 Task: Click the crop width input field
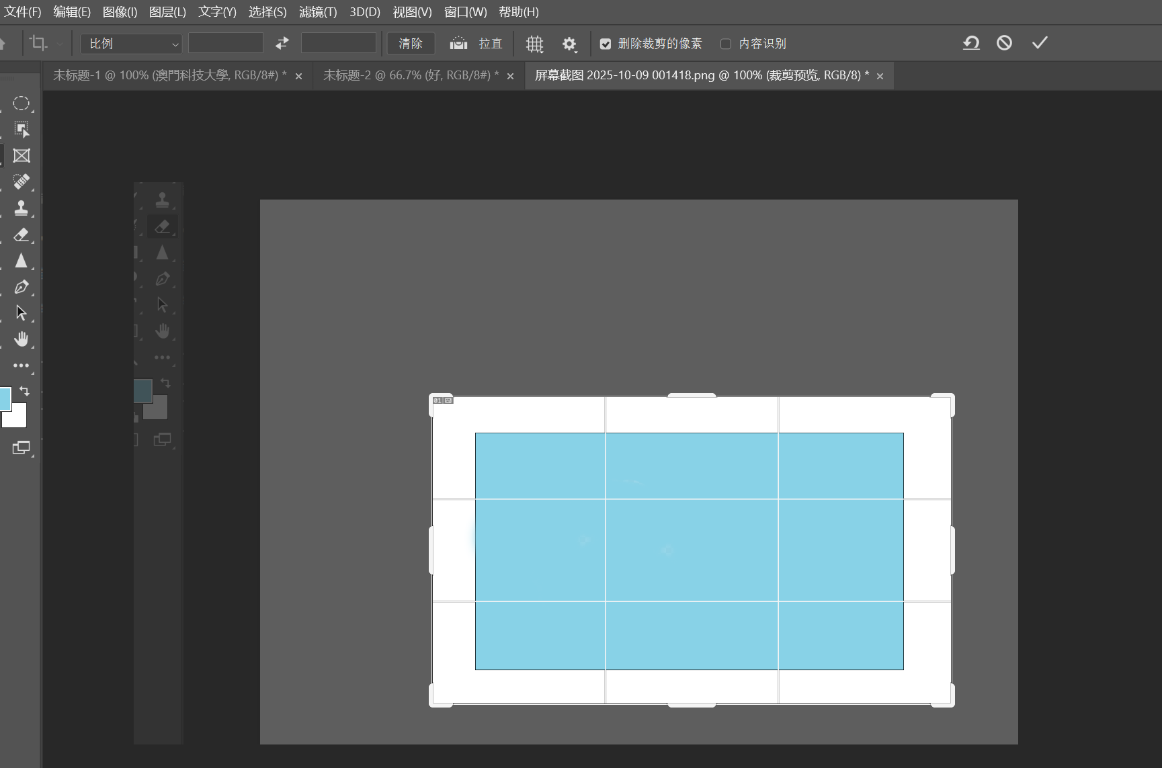[226, 43]
